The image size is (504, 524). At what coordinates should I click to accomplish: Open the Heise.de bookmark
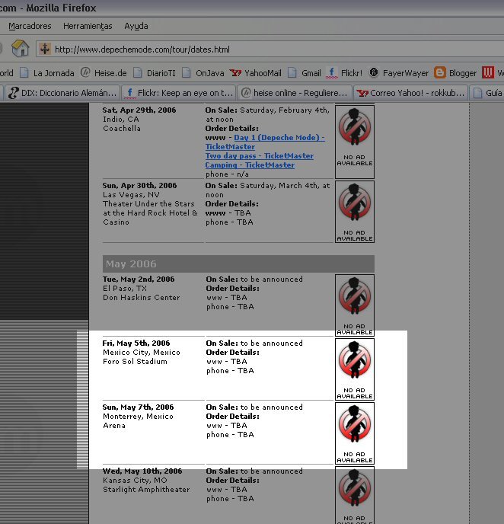(x=104, y=73)
